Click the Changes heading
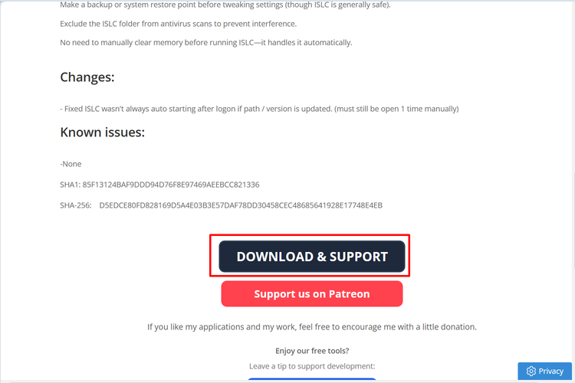The height and width of the screenshot is (383, 575). [x=87, y=77]
